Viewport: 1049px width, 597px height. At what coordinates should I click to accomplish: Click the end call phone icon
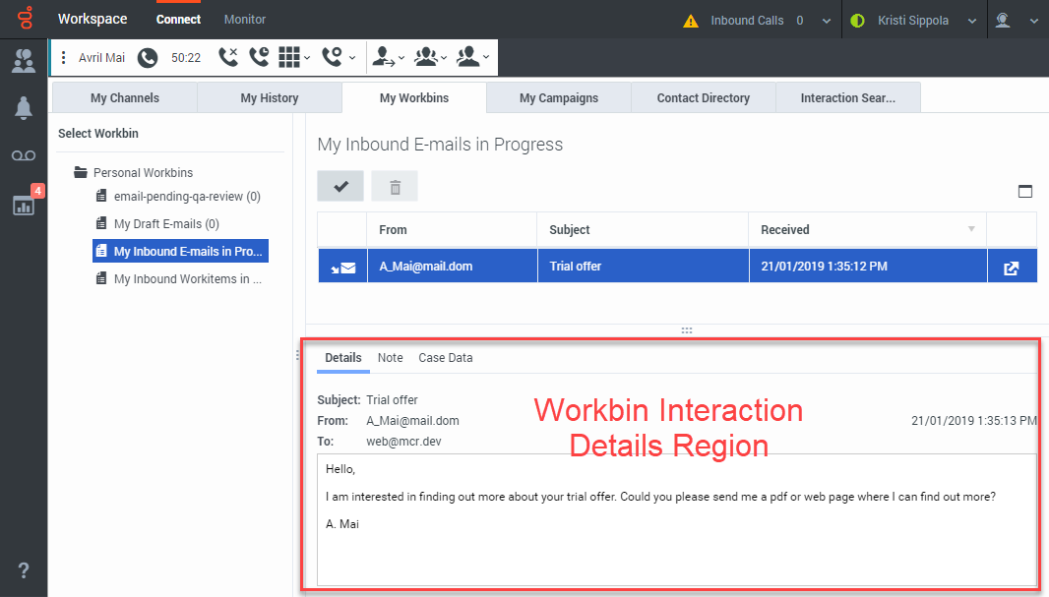pyautogui.click(x=228, y=58)
